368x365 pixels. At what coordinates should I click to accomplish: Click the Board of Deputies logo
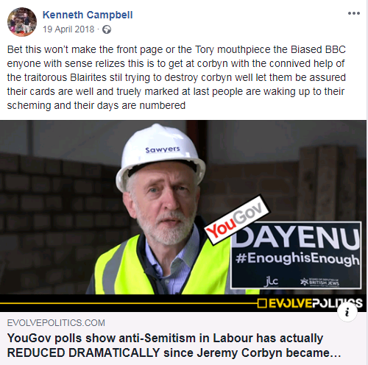[x=320, y=282]
